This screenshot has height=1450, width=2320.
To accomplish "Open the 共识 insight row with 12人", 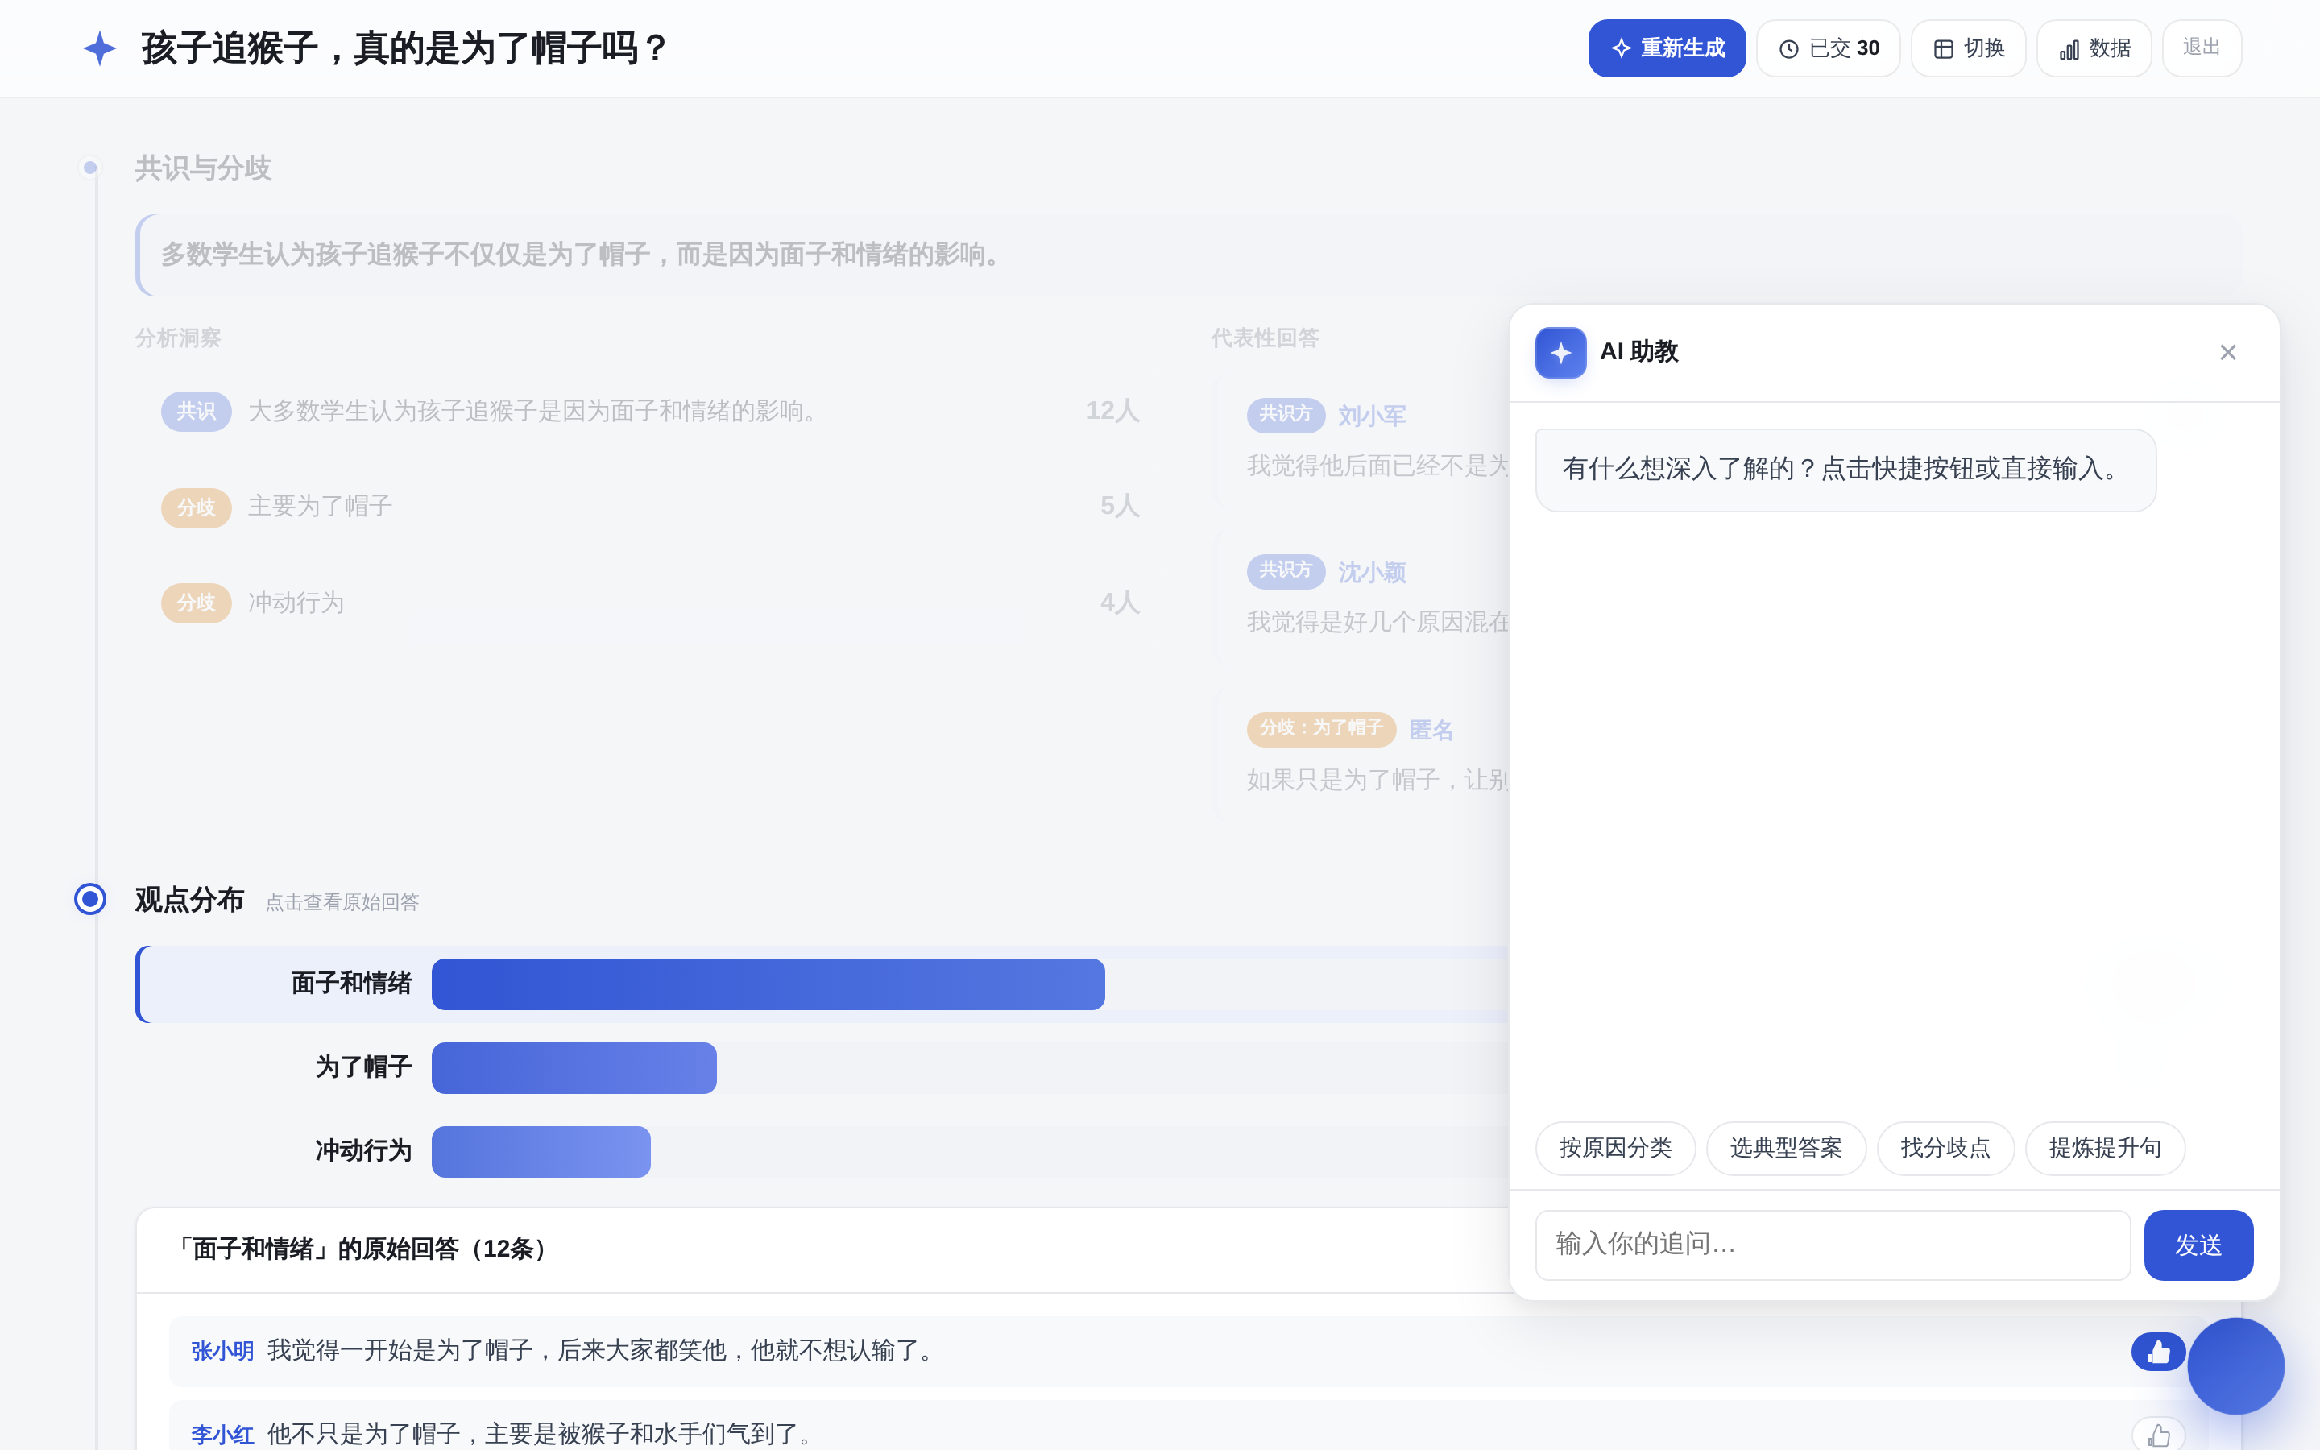I will (650, 411).
